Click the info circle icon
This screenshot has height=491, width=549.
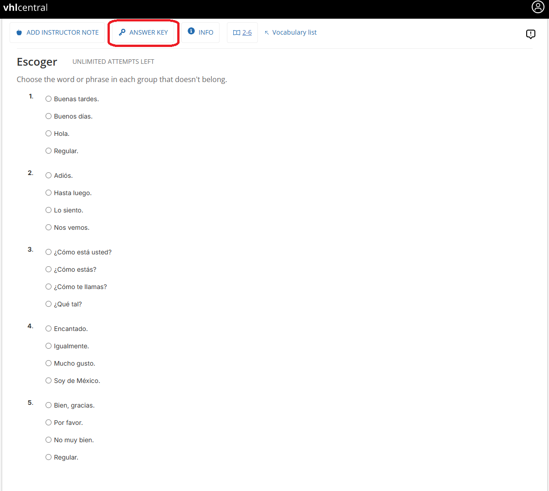coord(191,31)
